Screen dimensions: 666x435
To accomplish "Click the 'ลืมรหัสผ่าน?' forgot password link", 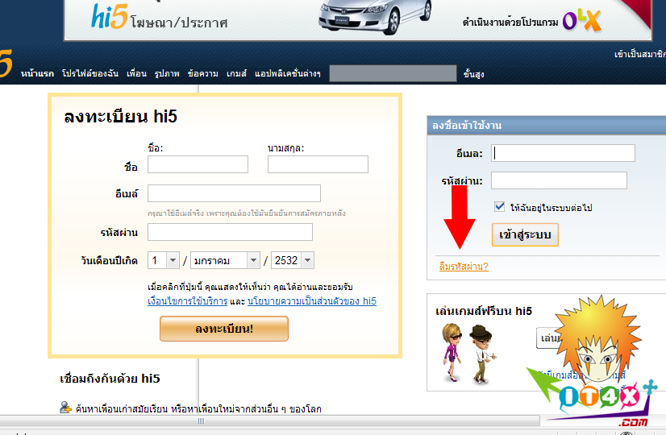I will (464, 267).
